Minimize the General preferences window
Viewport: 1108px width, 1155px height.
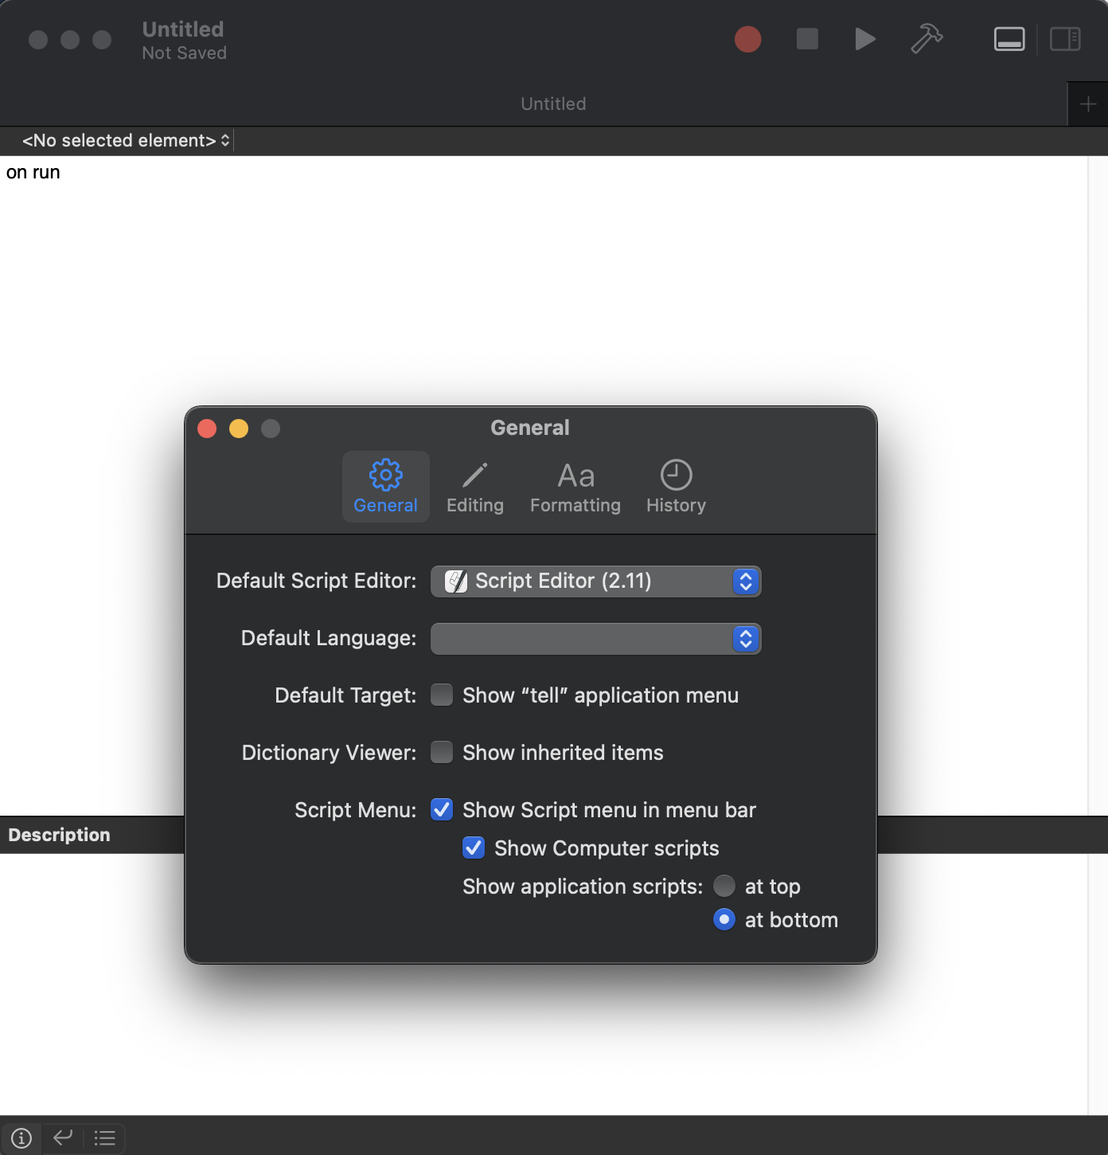[239, 429]
